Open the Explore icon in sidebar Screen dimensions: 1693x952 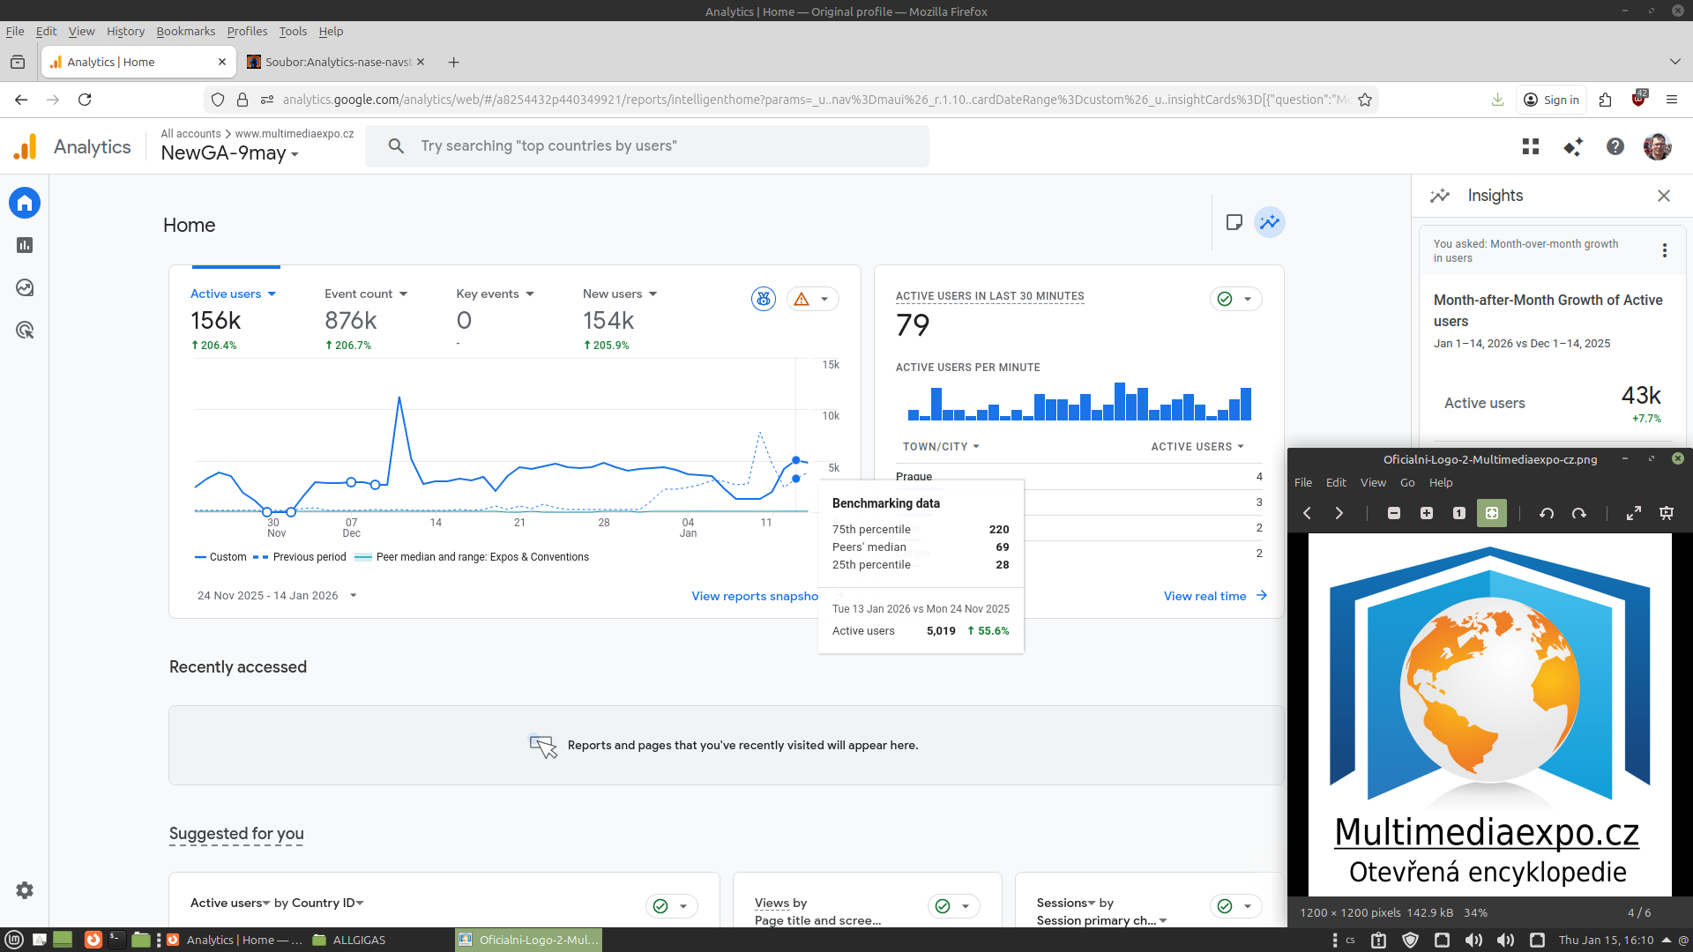(x=25, y=287)
